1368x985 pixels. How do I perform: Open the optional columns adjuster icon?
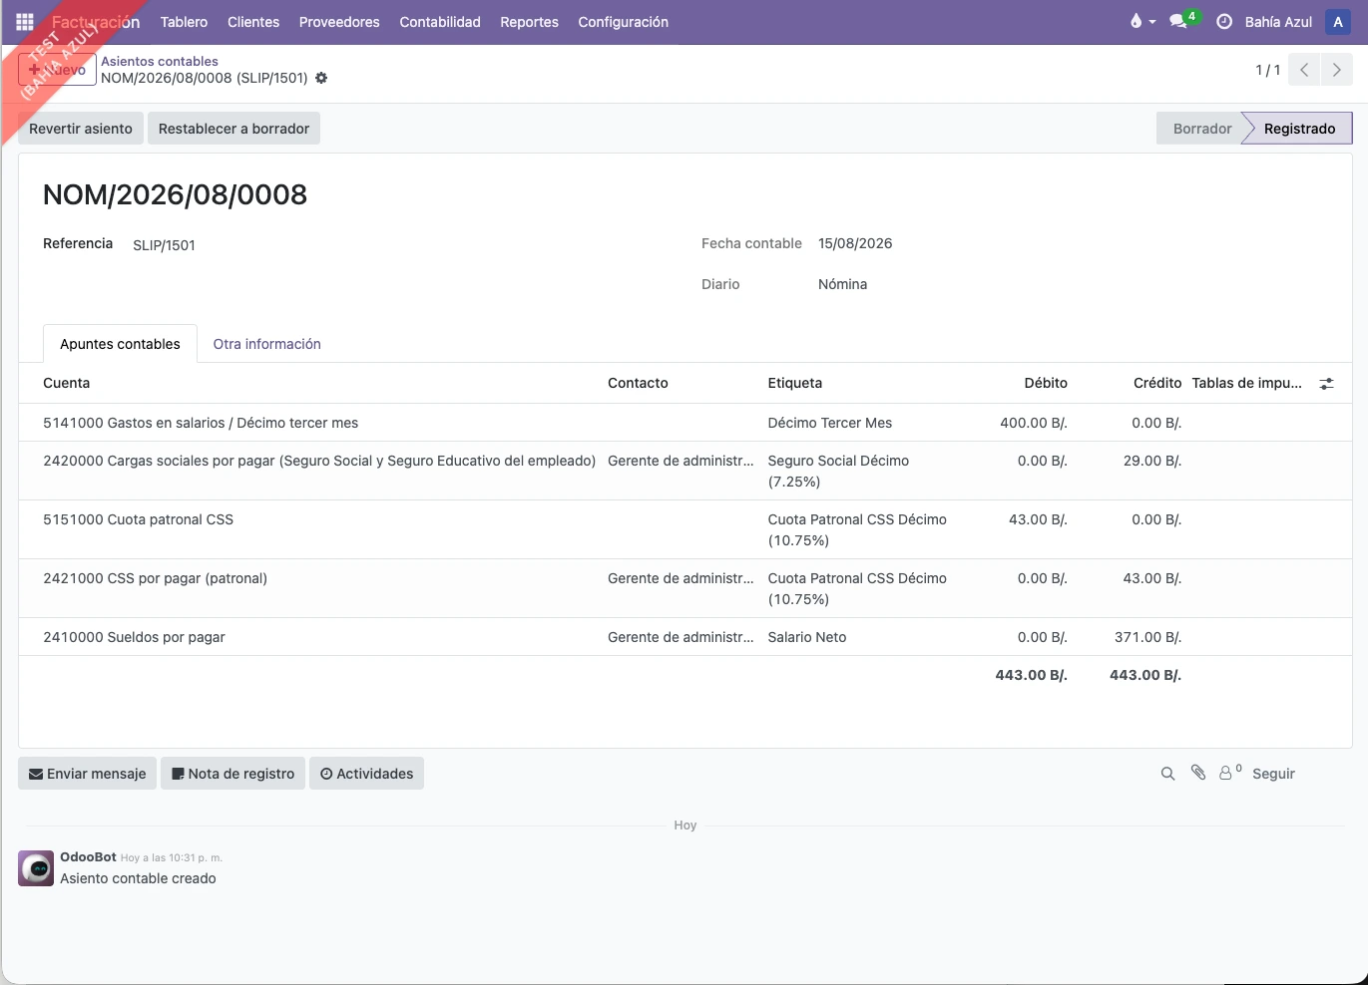pos(1326,384)
